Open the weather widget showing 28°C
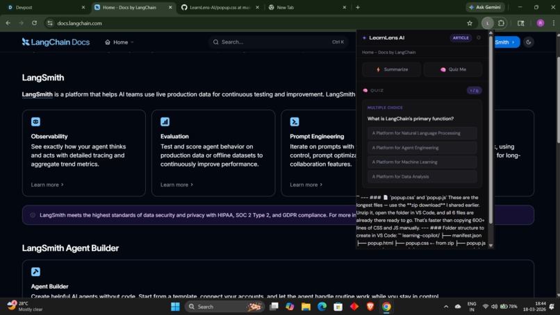This screenshot has width=560, height=315. pyautogui.click(x=25, y=307)
